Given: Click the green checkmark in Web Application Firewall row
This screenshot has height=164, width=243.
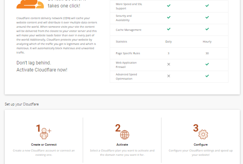Looking at the screenshot, I should [207, 64].
